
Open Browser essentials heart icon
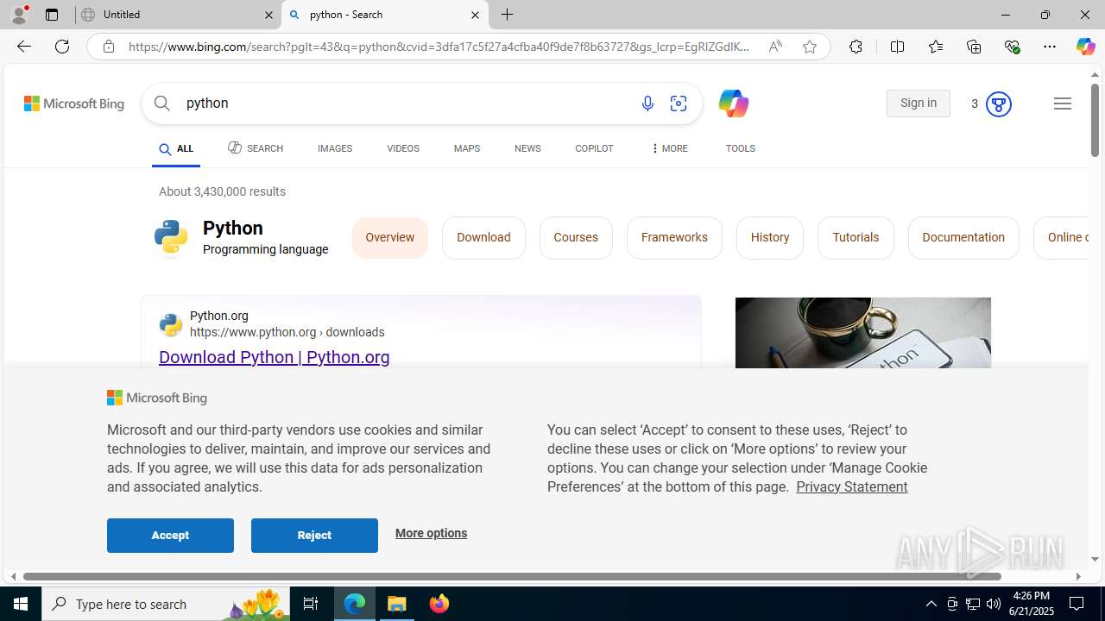1012,47
